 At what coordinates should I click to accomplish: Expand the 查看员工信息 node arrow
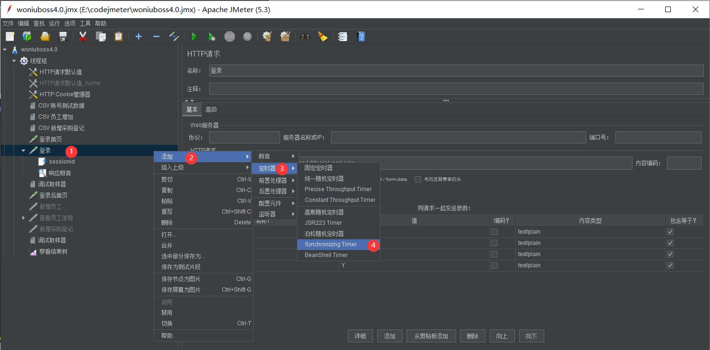coord(23,218)
